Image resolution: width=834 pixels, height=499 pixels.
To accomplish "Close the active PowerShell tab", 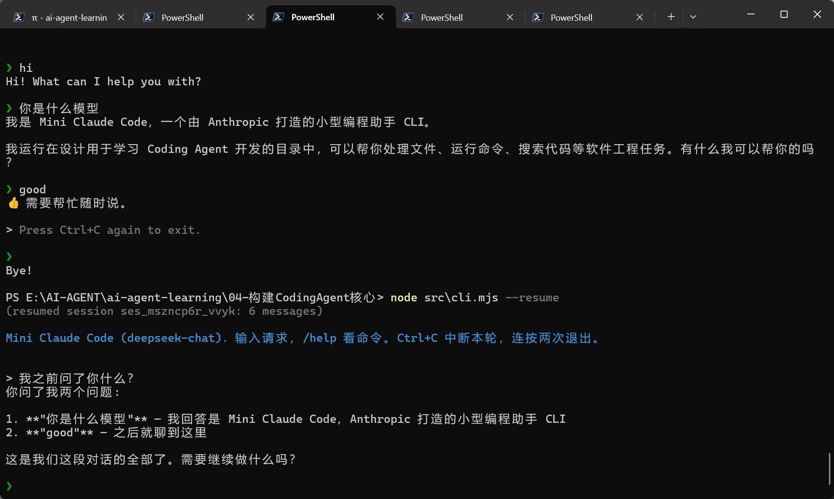I will point(380,17).
